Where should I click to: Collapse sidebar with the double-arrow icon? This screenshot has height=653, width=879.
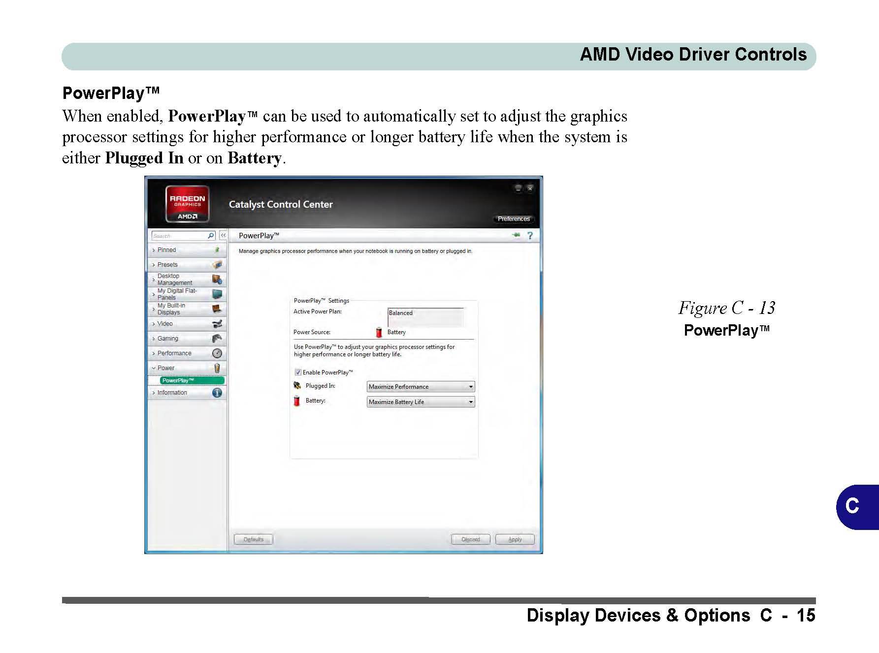[223, 236]
